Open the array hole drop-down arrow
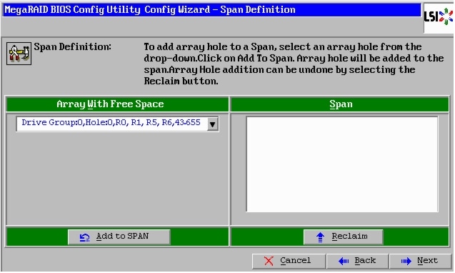Image resolution: width=455 pixels, height=273 pixels. tap(212, 124)
